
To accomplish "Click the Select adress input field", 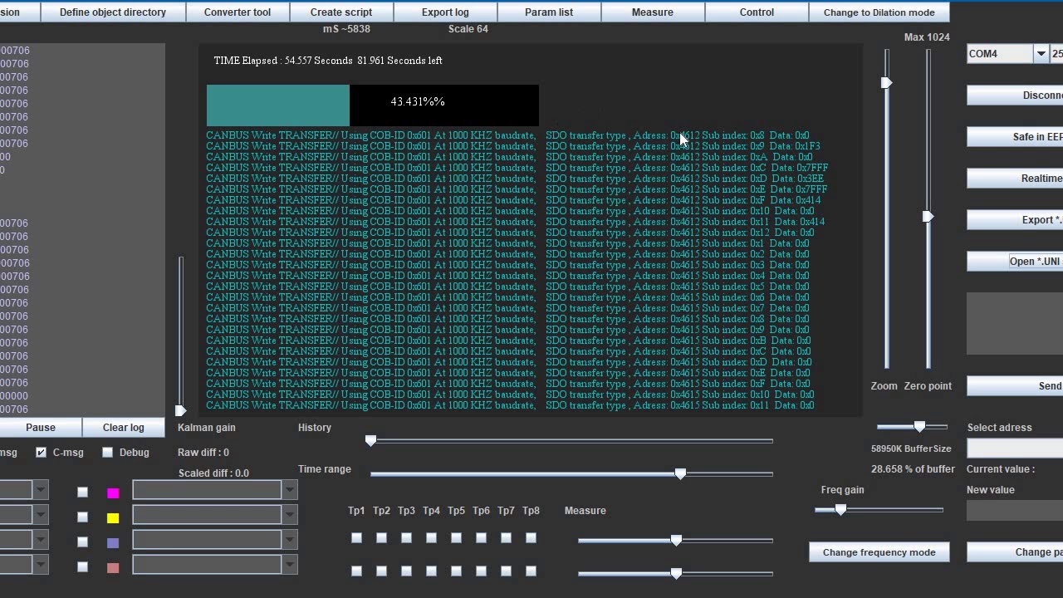I will coord(1015,448).
